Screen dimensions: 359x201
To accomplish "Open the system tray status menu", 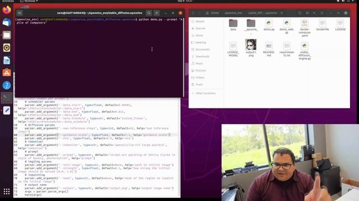I will pos(346,1).
